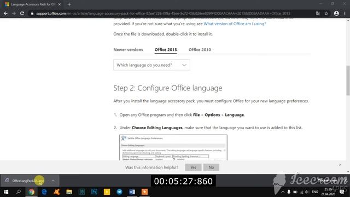Switch to Microsoft Word in the taskbar
Screen dimensions: 350x197
click(132, 192)
